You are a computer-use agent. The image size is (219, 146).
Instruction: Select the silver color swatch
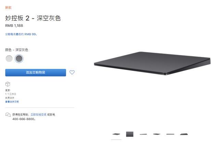coord(9,59)
